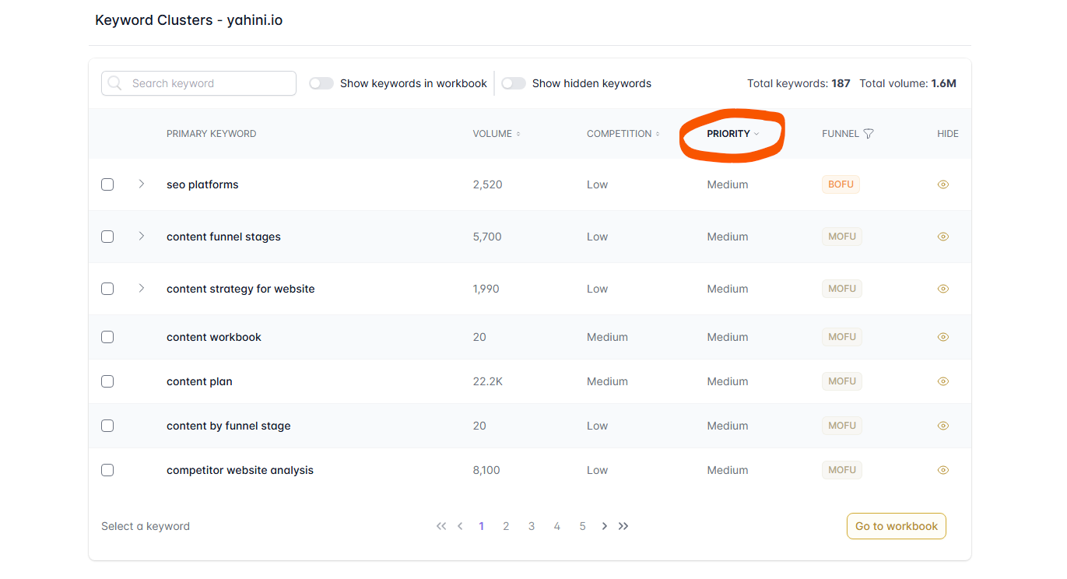Open page 2 of results

coord(506,526)
